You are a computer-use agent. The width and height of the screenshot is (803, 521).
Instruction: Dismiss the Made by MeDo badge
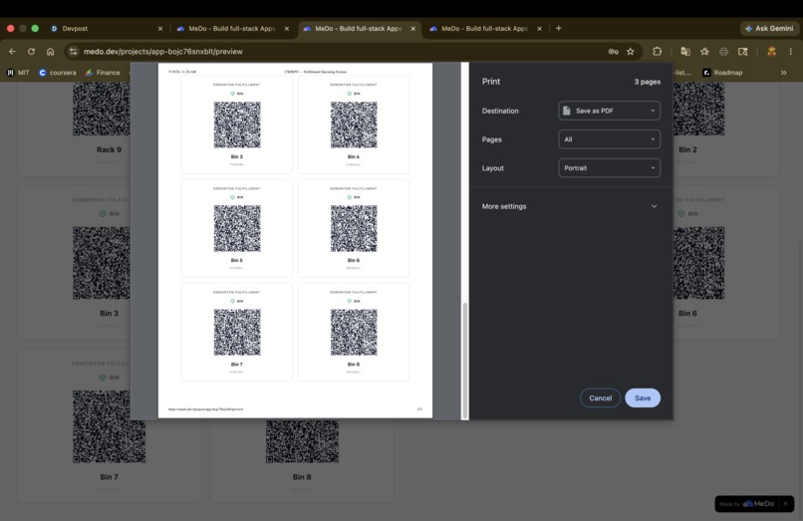click(786, 504)
